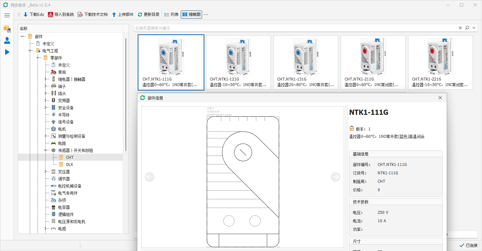482x251 pixels.
Task: Click 导入到系统 import toolbar button
Action: 61,15
